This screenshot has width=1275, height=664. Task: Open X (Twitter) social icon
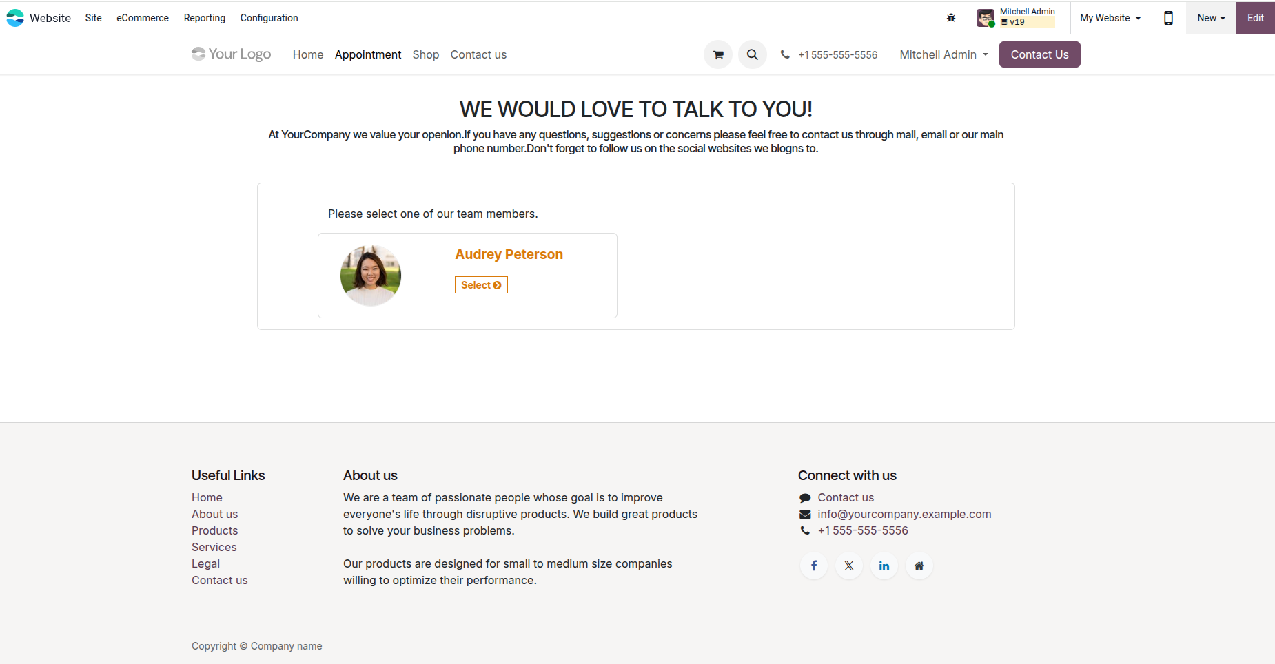[849, 566]
